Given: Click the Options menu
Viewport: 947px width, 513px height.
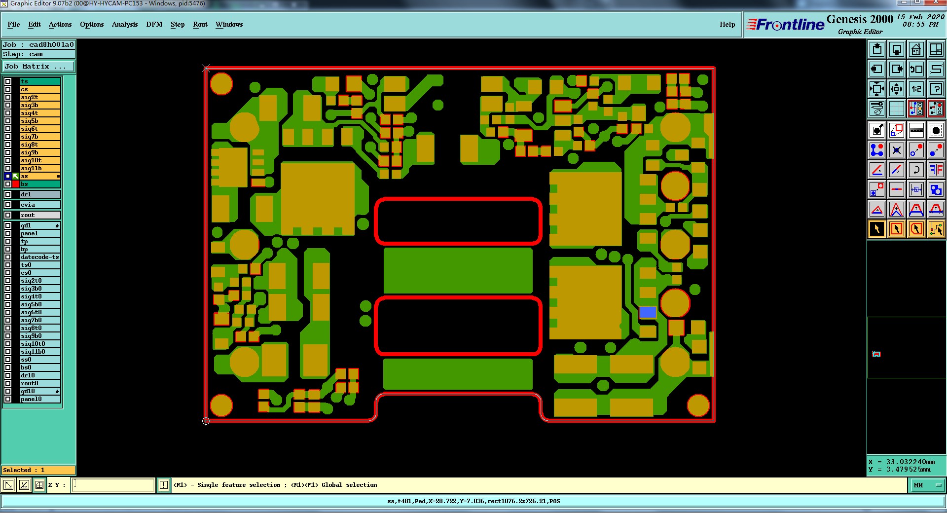Looking at the screenshot, I should 92,24.
